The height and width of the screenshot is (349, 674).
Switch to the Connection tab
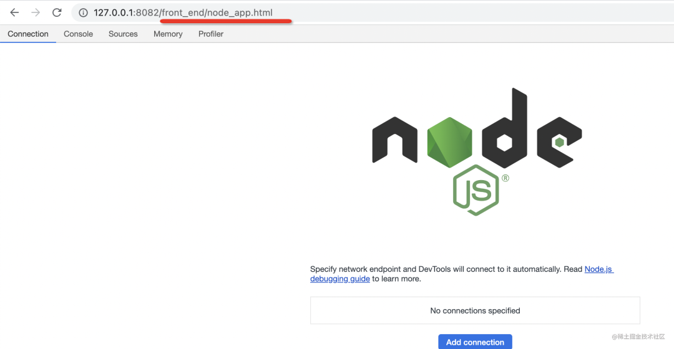click(x=28, y=34)
